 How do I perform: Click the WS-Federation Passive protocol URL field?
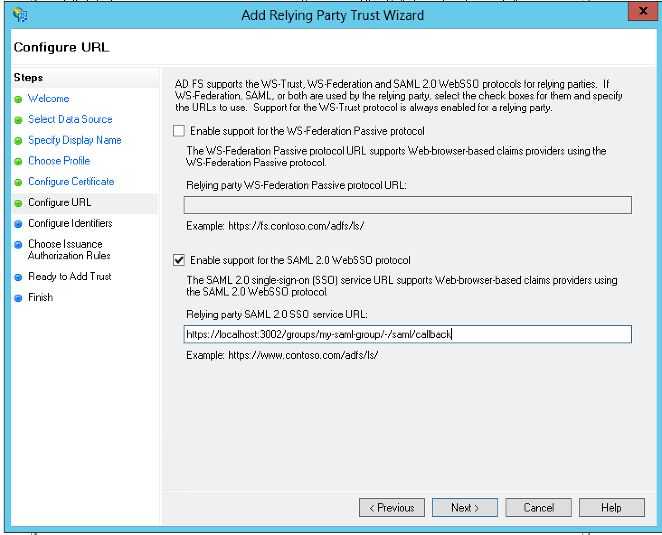(x=407, y=205)
